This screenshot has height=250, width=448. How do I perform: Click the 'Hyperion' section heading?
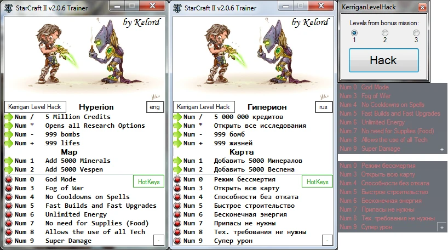96,107
